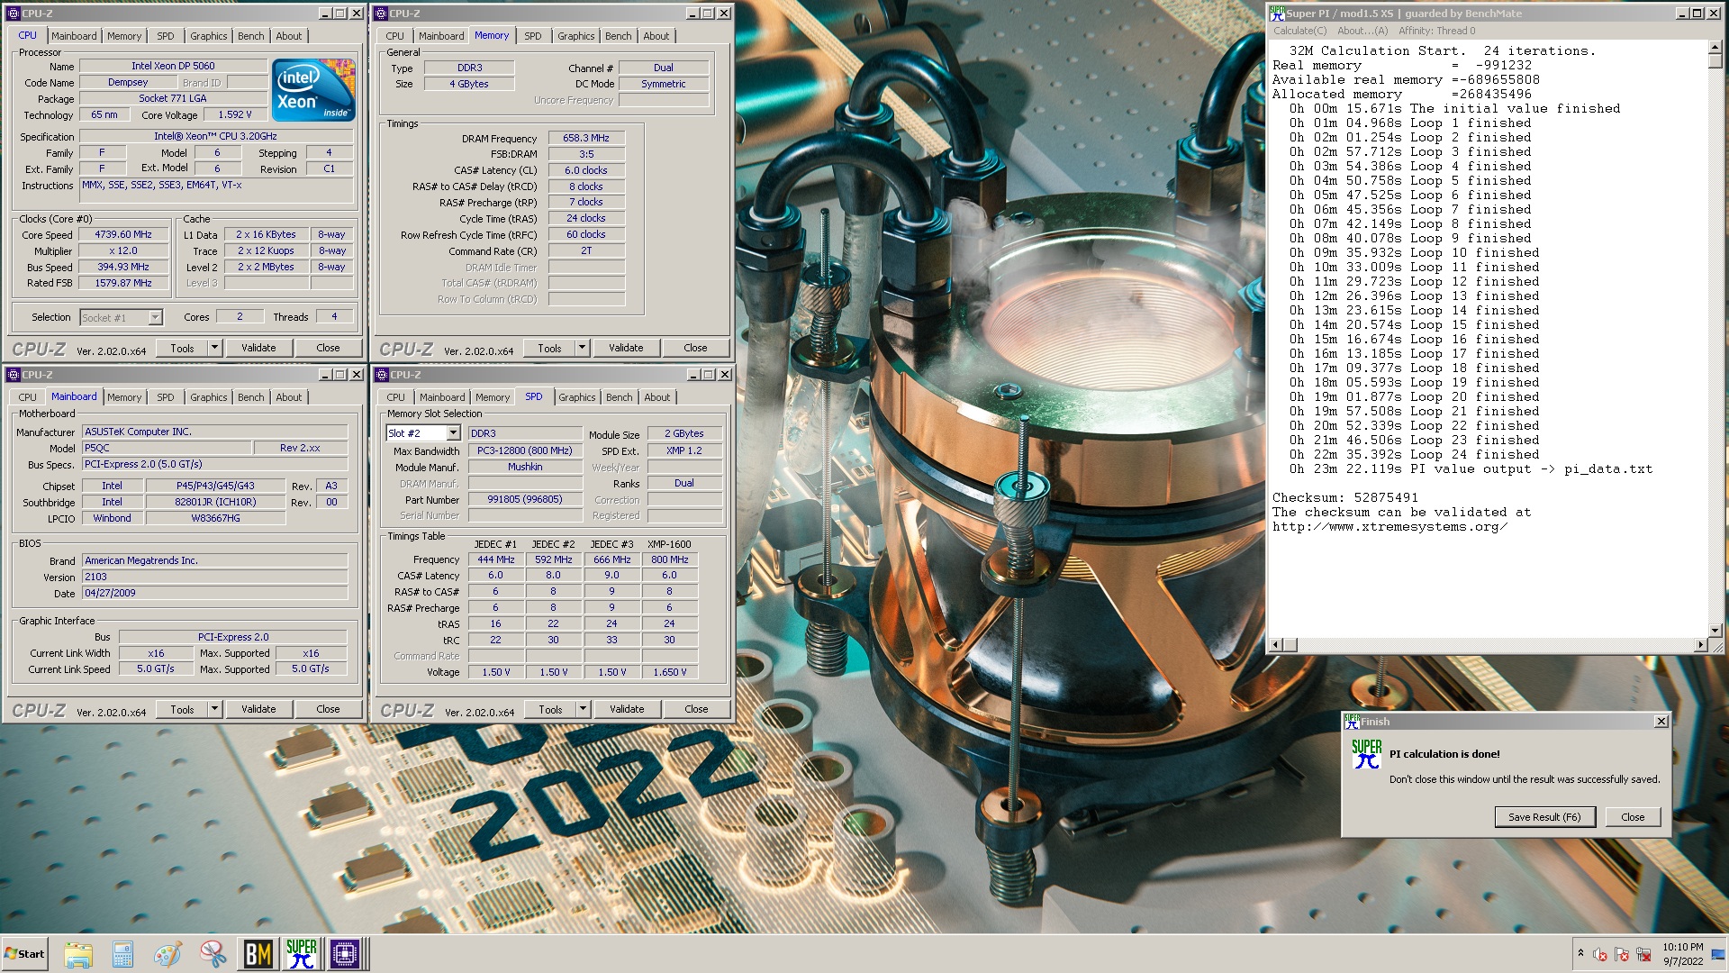Expand Tools dropdown arrow in Mainboard-tab window
The height and width of the screenshot is (973, 1729).
pyautogui.click(x=214, y=709)
